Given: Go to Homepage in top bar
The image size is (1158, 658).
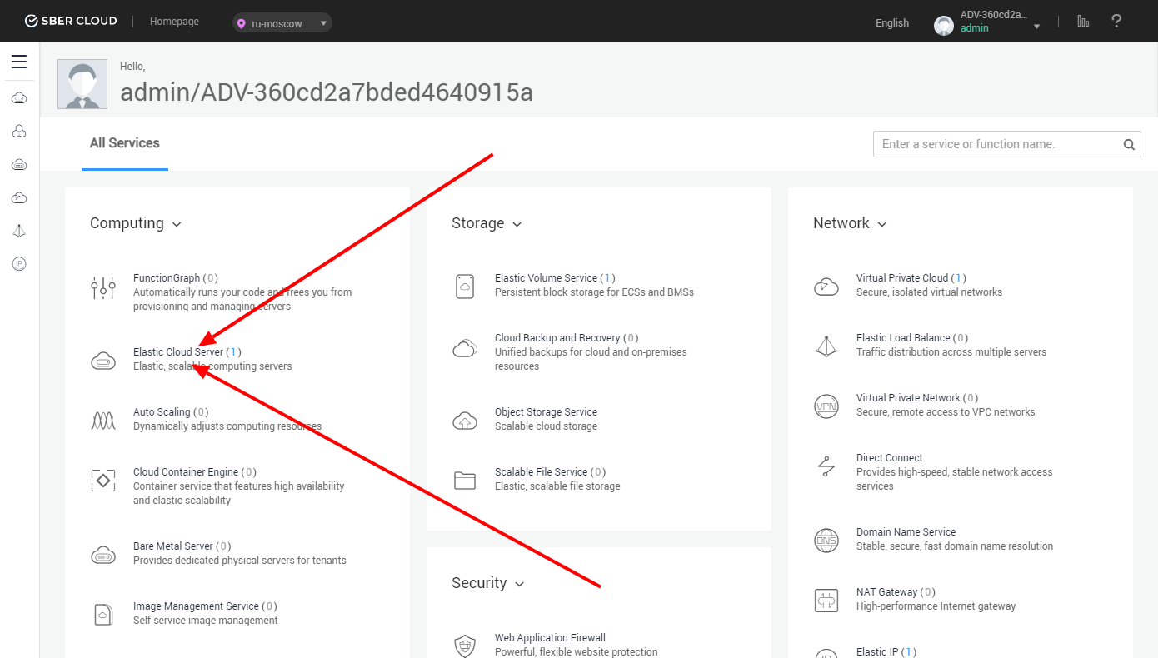Looking at the screenshot, I should 174,22.
